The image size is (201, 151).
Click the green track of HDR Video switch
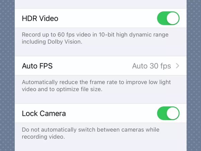(163, 18)
